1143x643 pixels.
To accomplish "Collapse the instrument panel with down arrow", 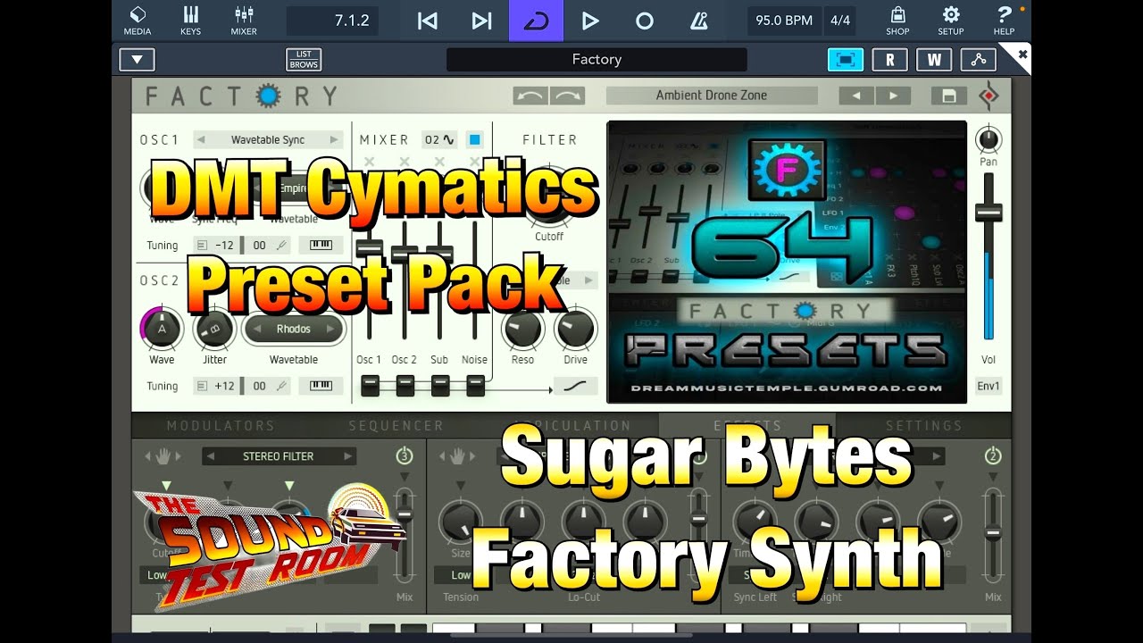I will (x=137, y=60).
